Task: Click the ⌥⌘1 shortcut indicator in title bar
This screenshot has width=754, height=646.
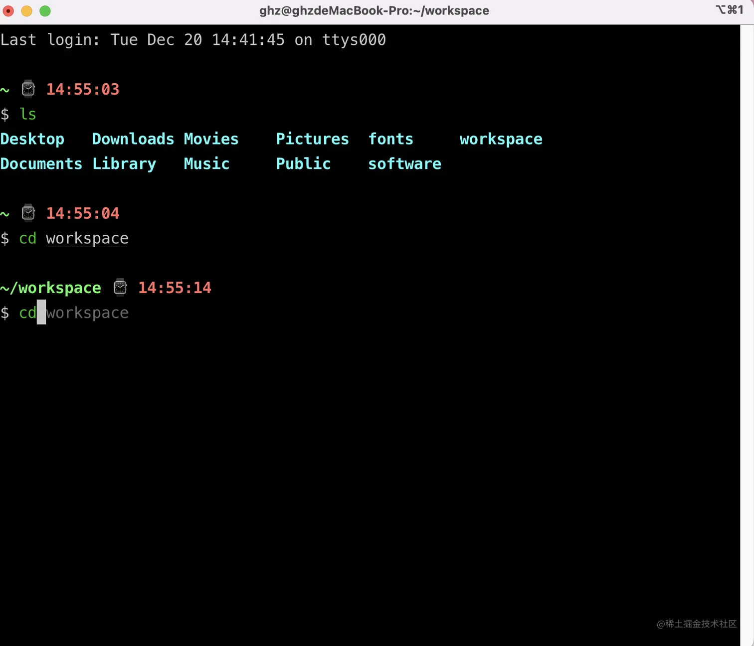Action: point(729,10)
